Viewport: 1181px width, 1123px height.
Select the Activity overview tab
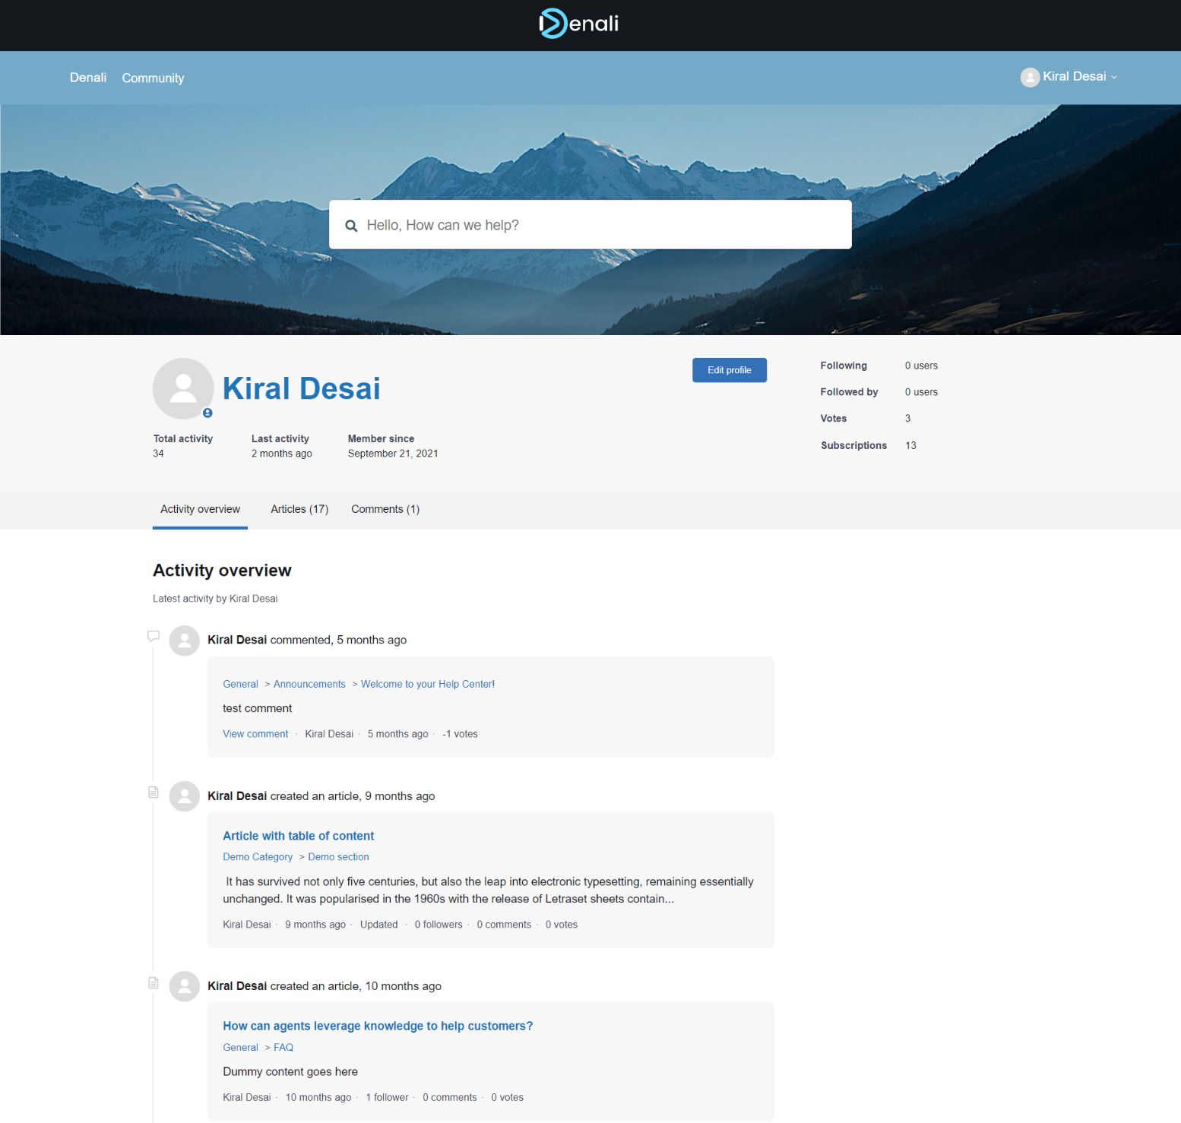coord(200,509)
